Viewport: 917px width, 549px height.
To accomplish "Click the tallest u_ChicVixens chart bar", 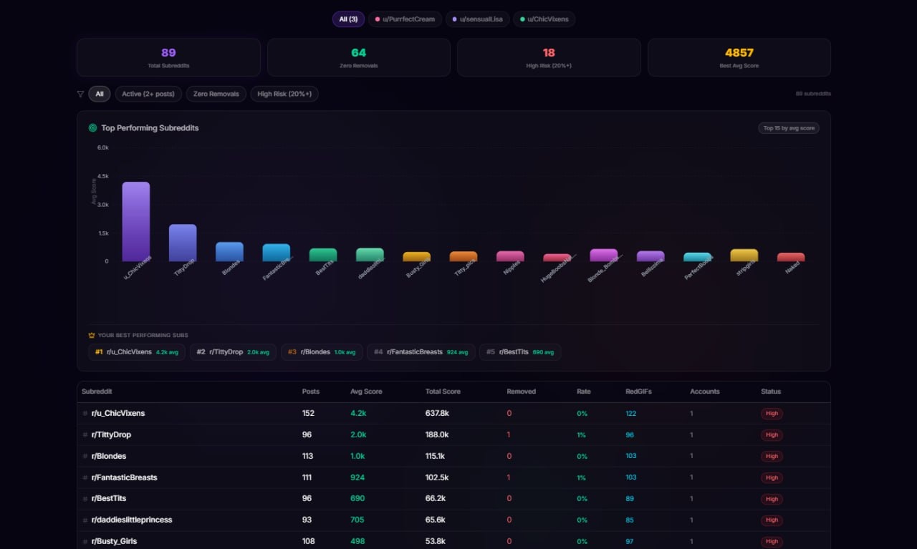I will 135,222.
